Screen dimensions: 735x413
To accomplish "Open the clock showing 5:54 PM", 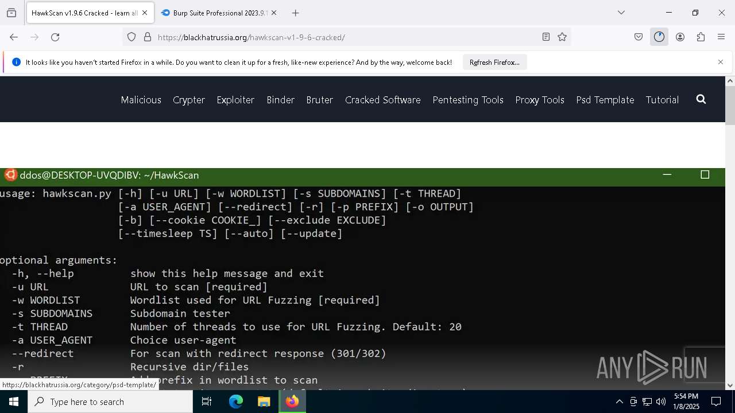I will 686,402.
